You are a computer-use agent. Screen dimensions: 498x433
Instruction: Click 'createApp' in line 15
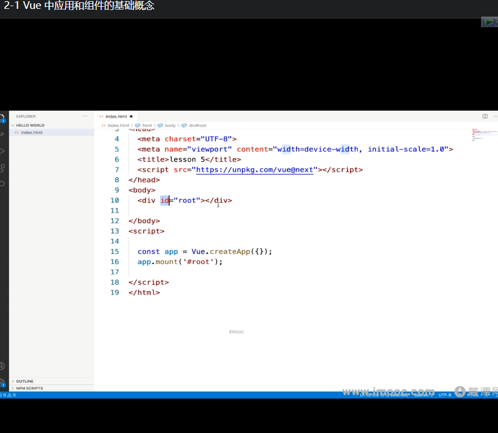[230, 252]
